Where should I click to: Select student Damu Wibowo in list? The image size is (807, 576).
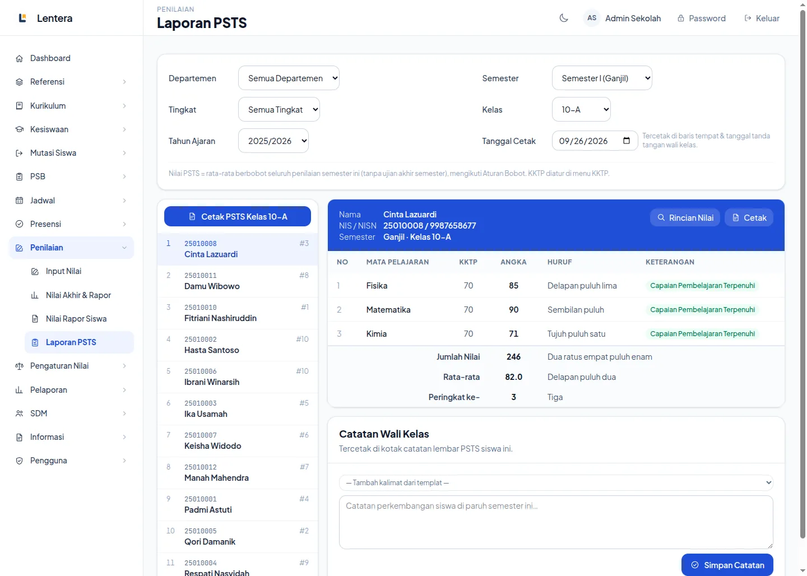tap(238, 281)
